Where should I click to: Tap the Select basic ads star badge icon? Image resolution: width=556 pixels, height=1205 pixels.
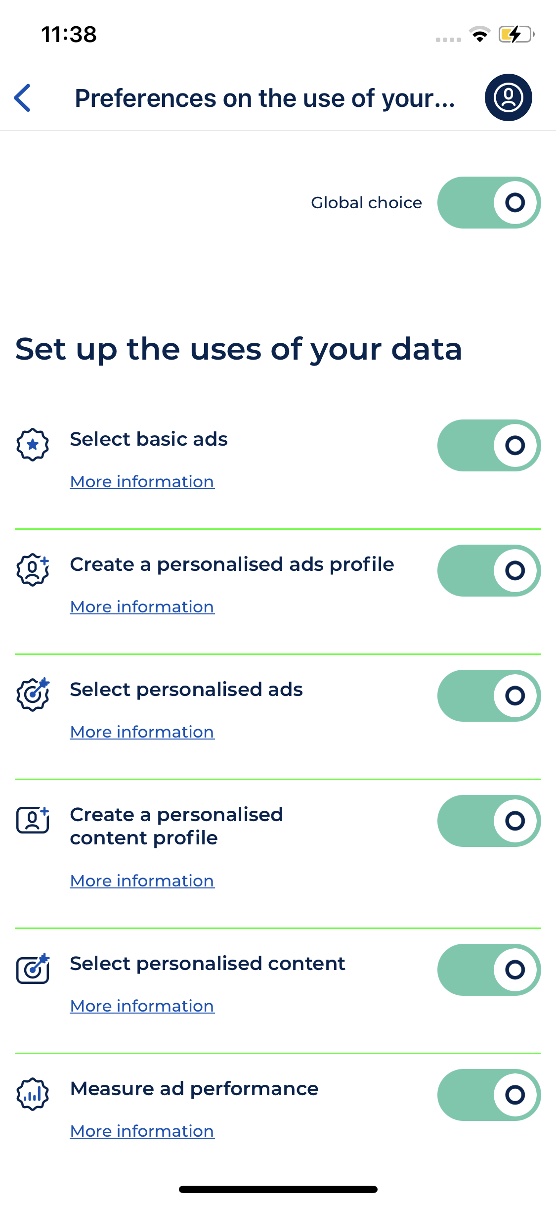(33, 445)
